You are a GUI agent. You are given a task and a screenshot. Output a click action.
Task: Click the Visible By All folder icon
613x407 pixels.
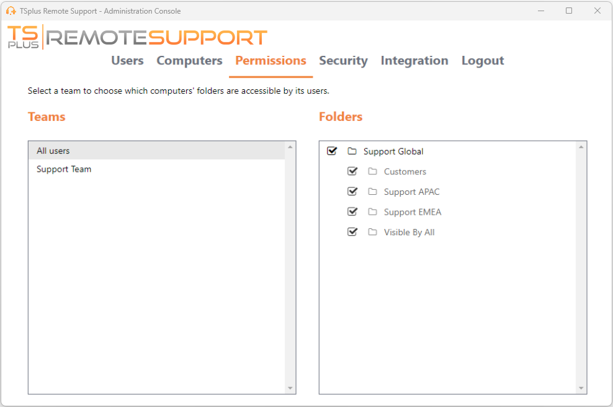(372, 231)
